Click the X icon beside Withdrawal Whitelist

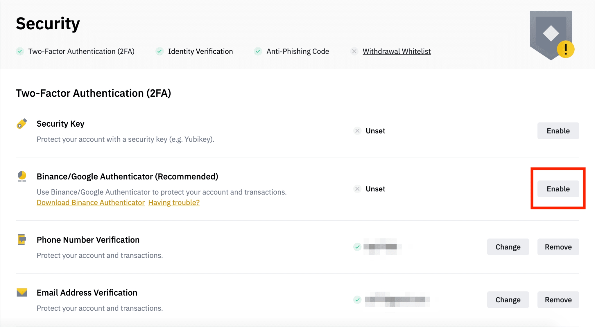354,51
